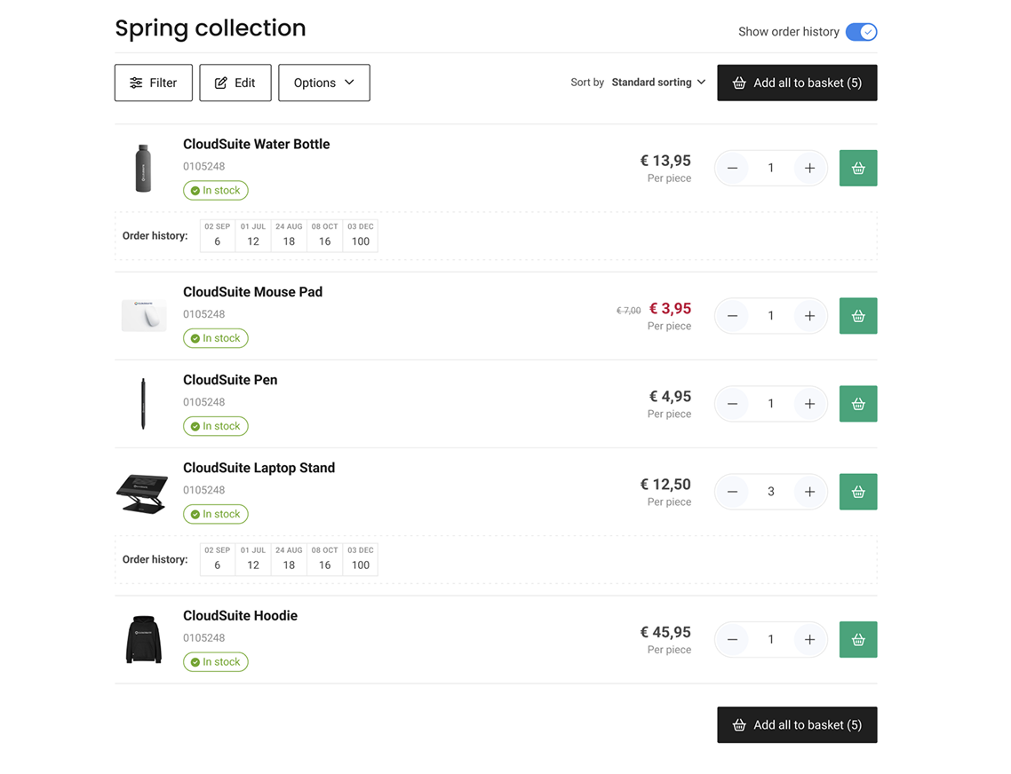
Task: Add CloudSuite Mouse Pad to basket
Action: (857, 316)
